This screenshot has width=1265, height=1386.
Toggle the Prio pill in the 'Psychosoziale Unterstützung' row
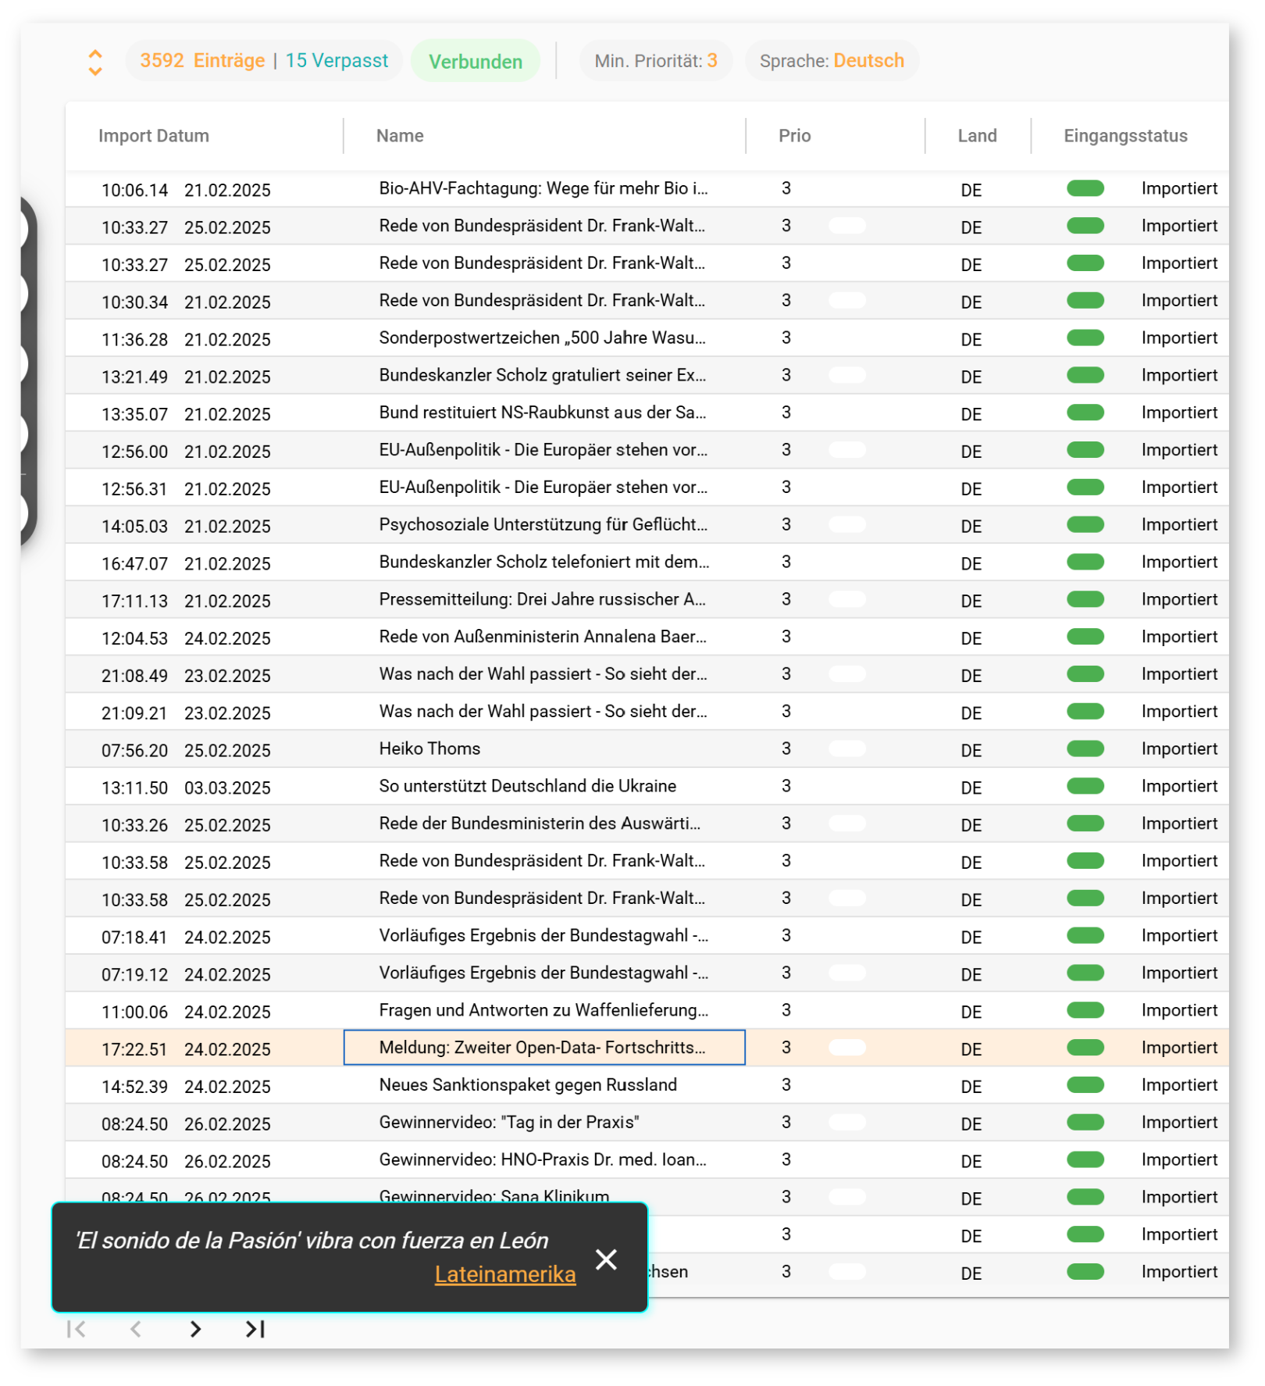click(847, 524)
